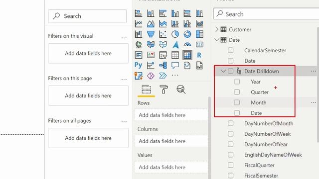Select the Table visual
Viewport: 319px width, 179px height.
pos(175,55)
